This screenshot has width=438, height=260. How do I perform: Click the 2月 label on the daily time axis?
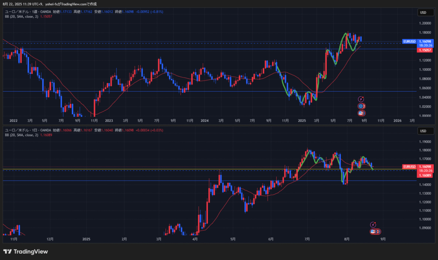pos(124,239)
